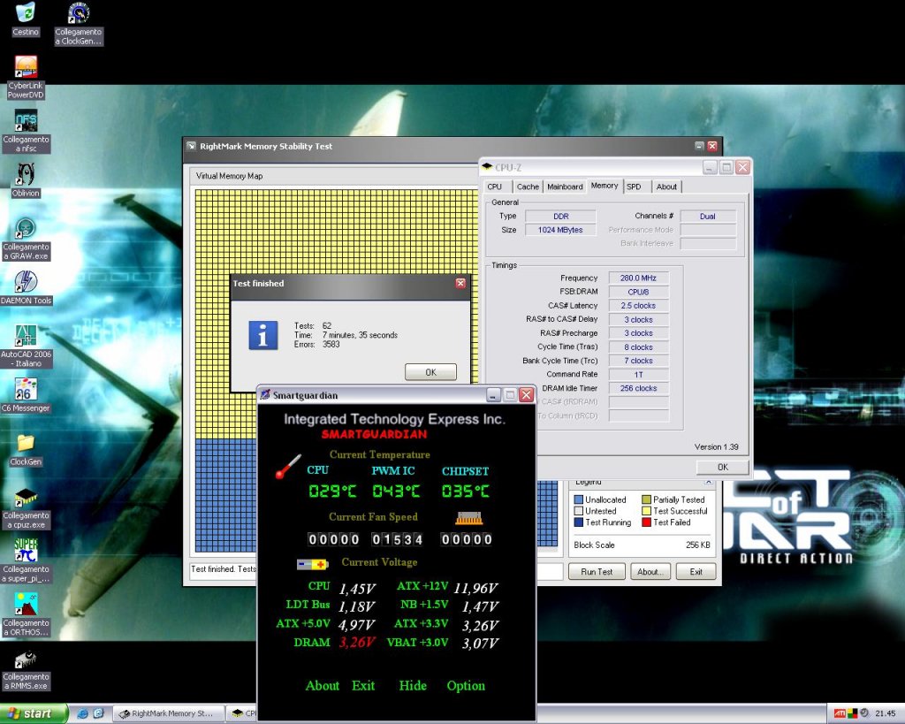
Task: Click the Command Rate value 1T
Action: [638, 374]
